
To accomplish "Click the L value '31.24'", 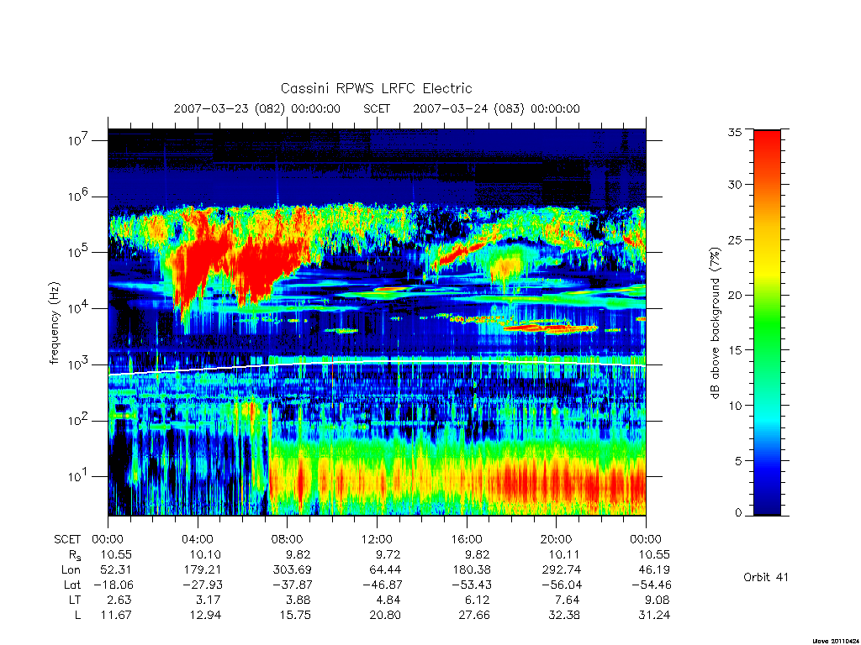I will pyautogui.click(x=654, y=615).
